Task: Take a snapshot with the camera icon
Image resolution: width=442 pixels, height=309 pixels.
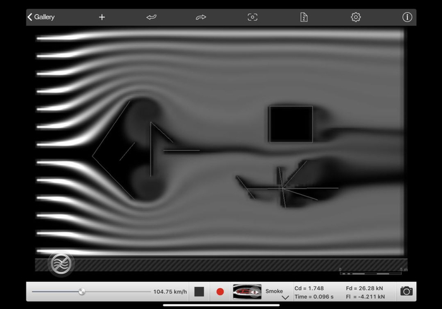Action: coord(407,291)
